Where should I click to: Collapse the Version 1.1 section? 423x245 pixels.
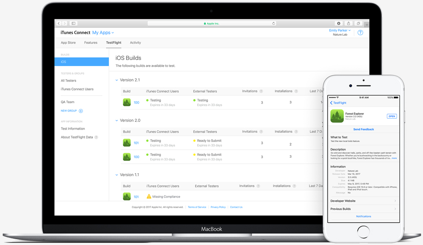pos(116,175)
